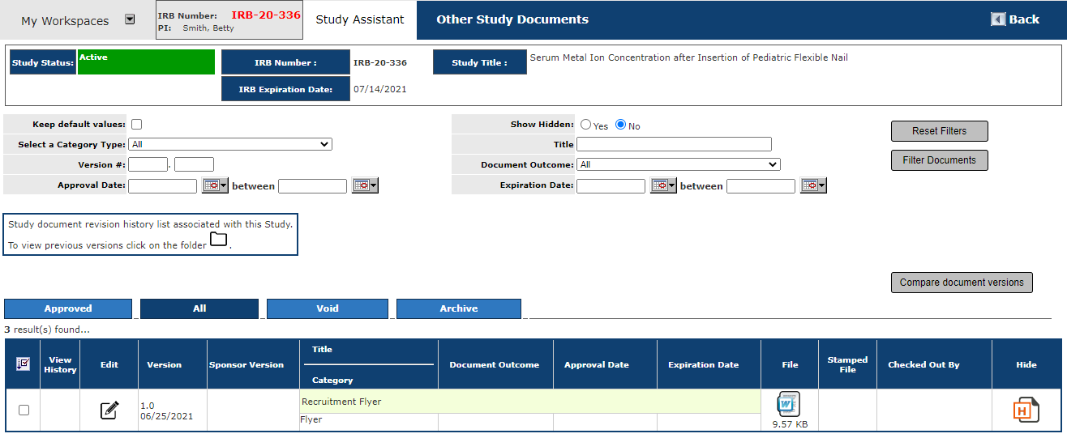Click the Edit pencil icon for Recruitment Flyer
The width and height of the screenshot is (1067, 438).
(109, 410)
